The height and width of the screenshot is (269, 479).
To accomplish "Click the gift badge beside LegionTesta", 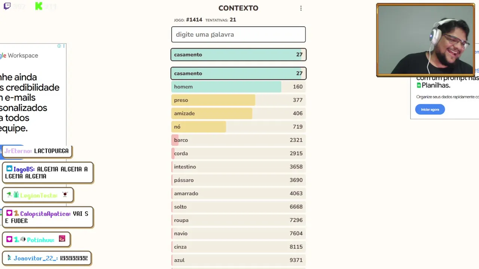I will [16, 195].
